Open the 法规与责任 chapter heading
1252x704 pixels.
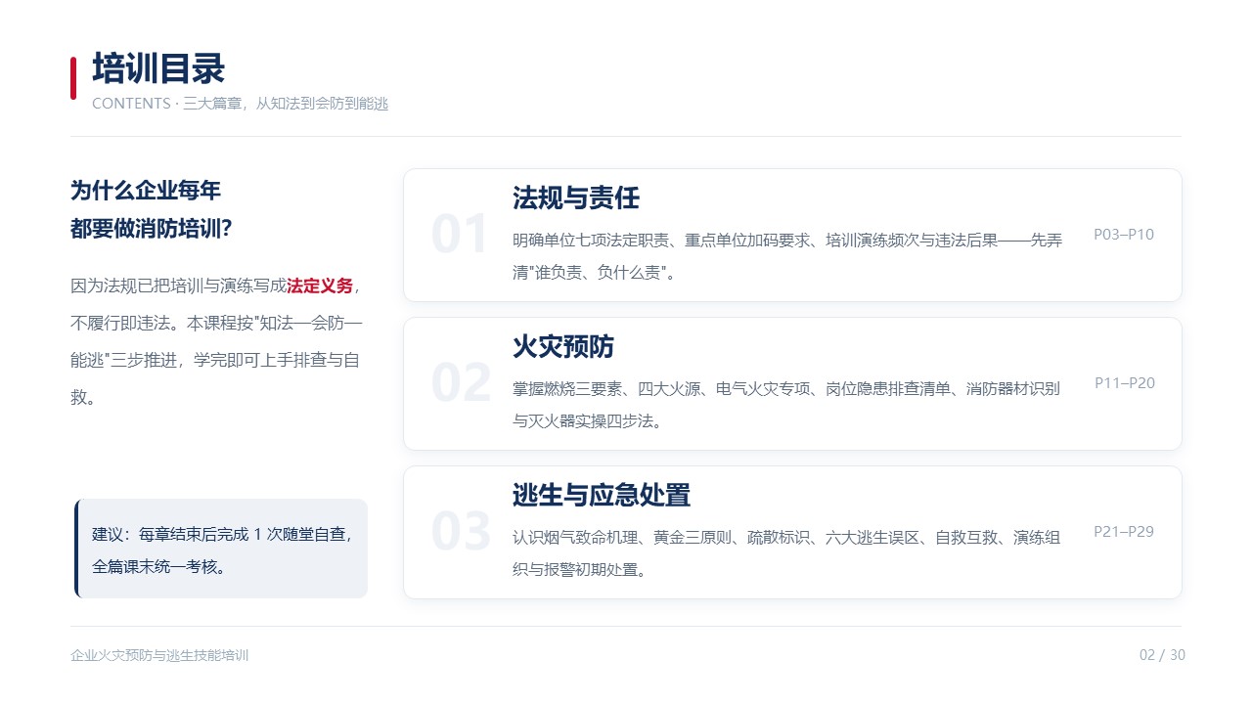576,198
